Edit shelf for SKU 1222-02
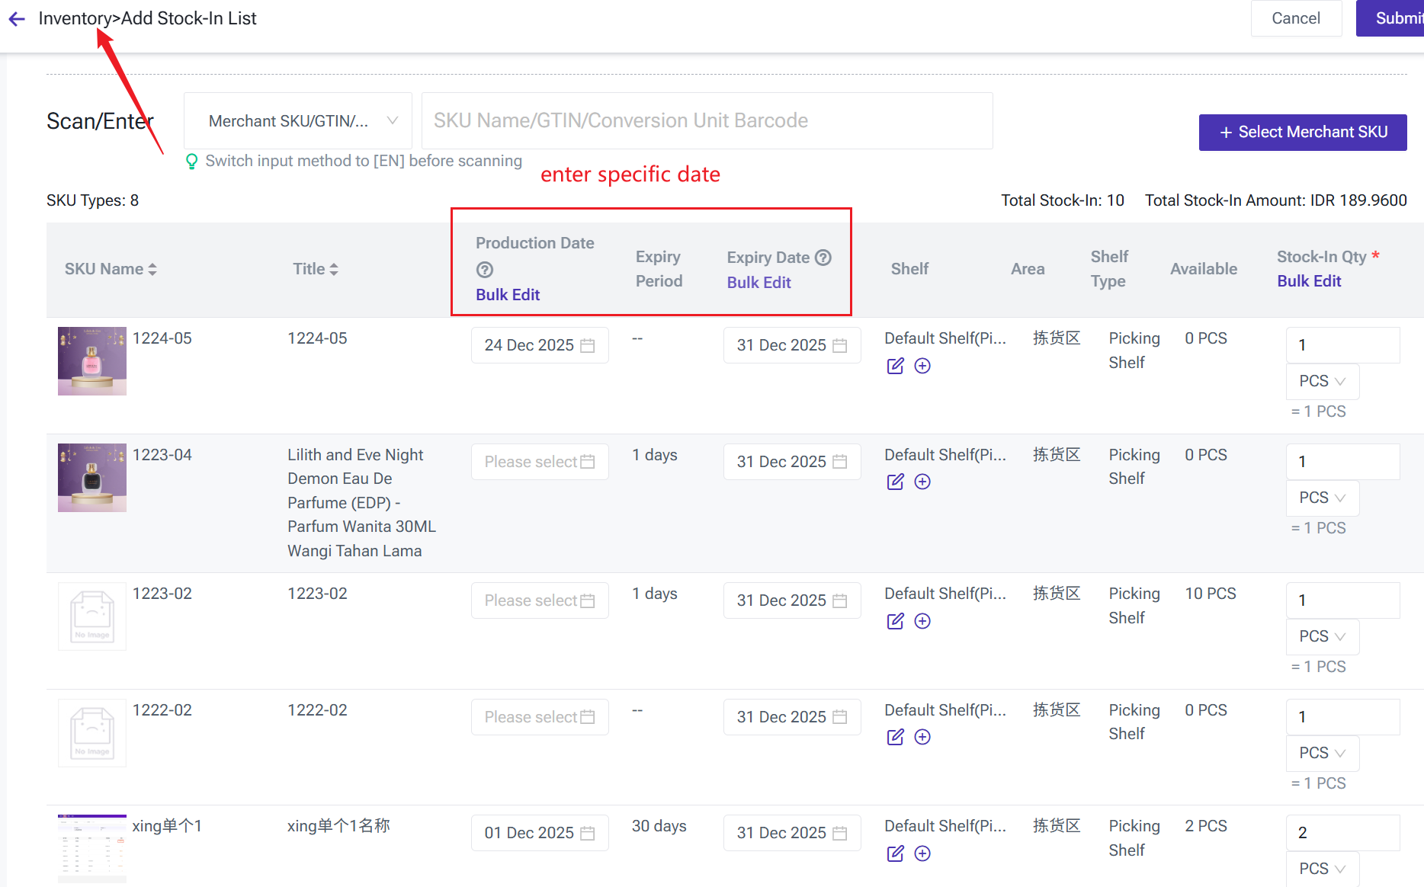The height and width of the screenshot is (887, 1424). pyautogui.click(x=895, y=737)
